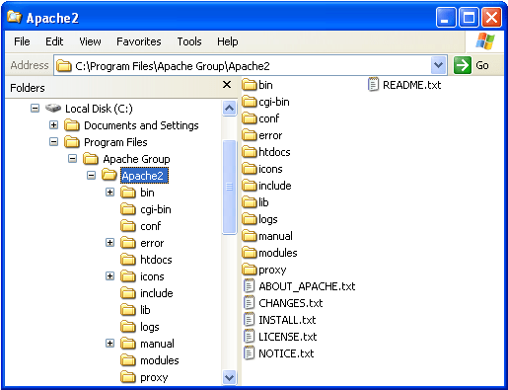The height and width of the screenshot is (390, 508).
Task: Click the Folders pane scrollbar thumb
Action: pyautogui.click(x=229, y=187)
